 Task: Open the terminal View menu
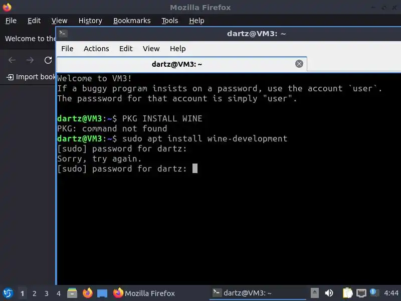point(151,49)
